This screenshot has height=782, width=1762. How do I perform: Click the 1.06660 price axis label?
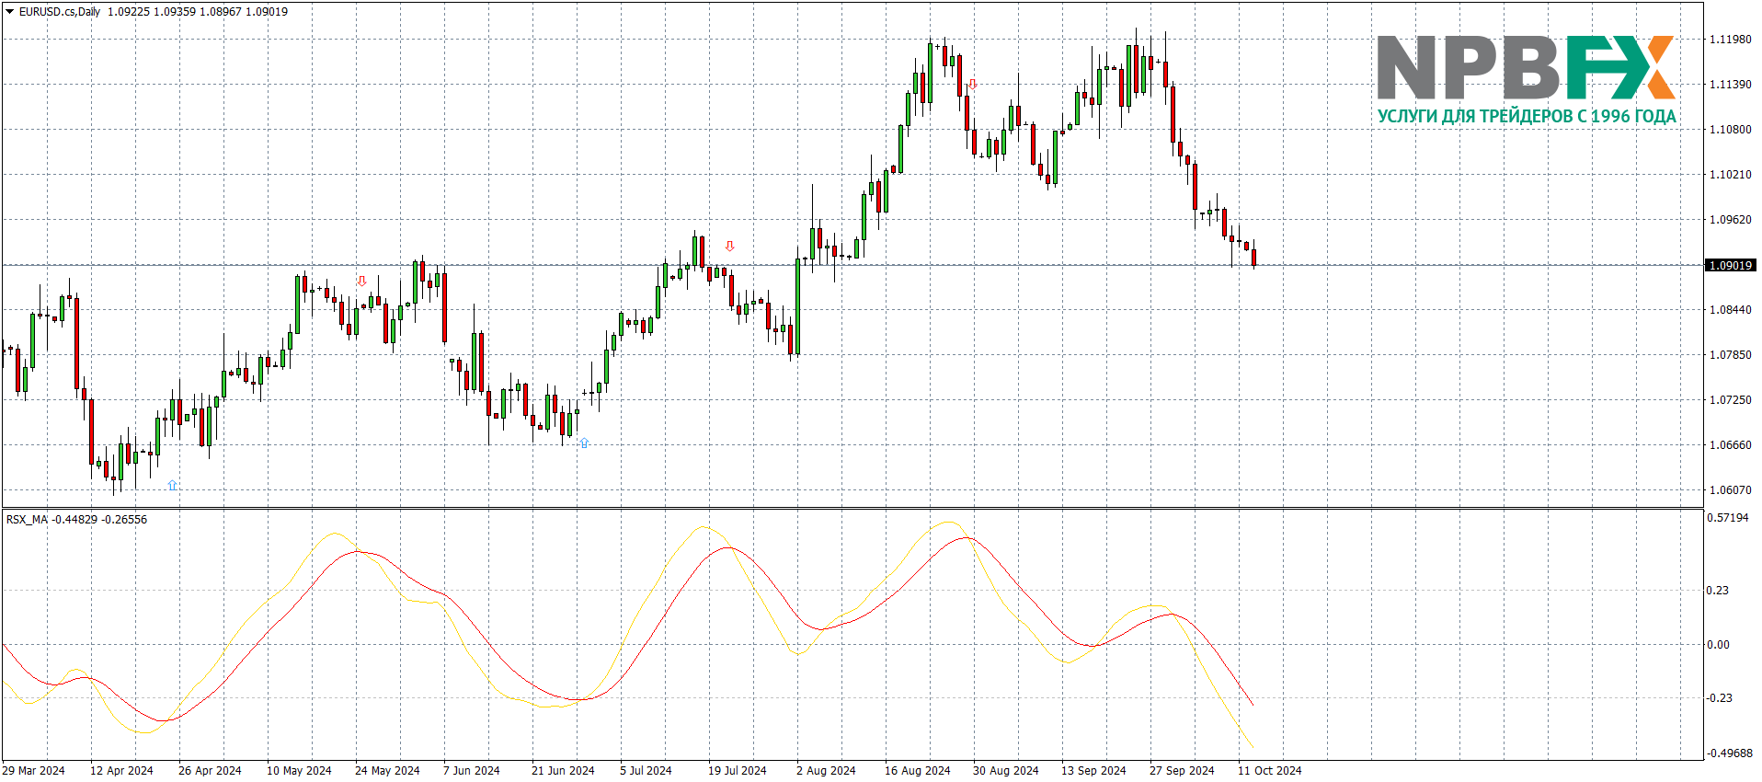click(1730, 445)
